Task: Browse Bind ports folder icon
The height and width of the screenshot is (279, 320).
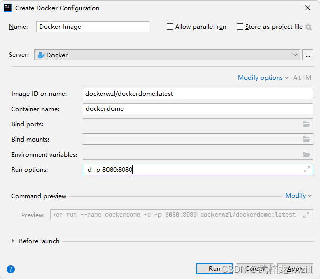Action: 306,124
